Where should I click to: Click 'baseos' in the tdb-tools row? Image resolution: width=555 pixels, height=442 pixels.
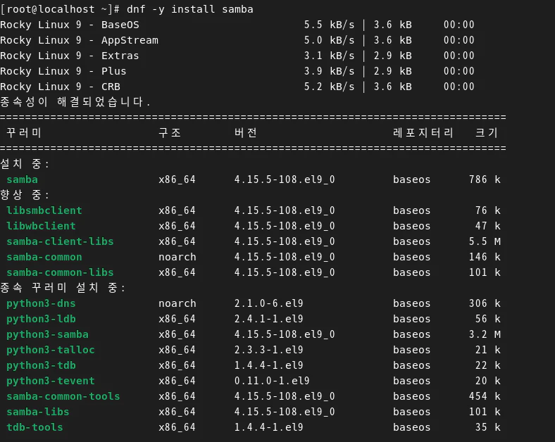411,428
